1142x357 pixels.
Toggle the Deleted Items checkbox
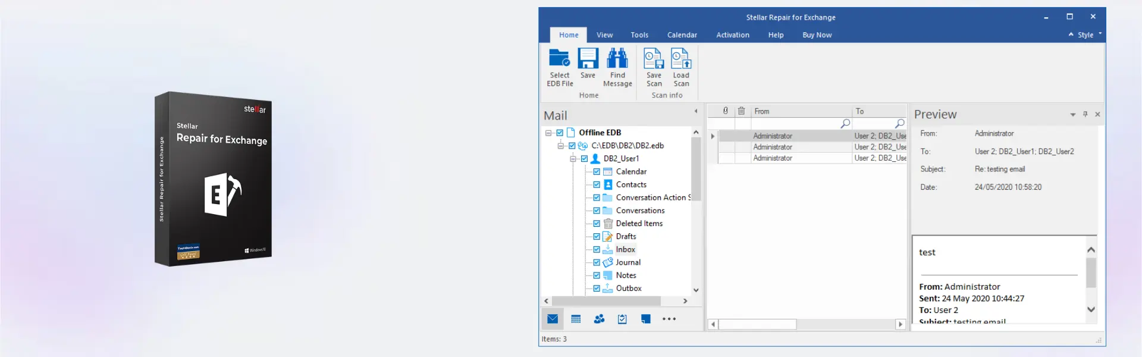point(597,223)
